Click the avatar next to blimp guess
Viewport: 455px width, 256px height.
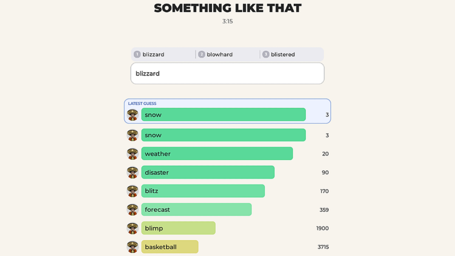tap(133, 228)
